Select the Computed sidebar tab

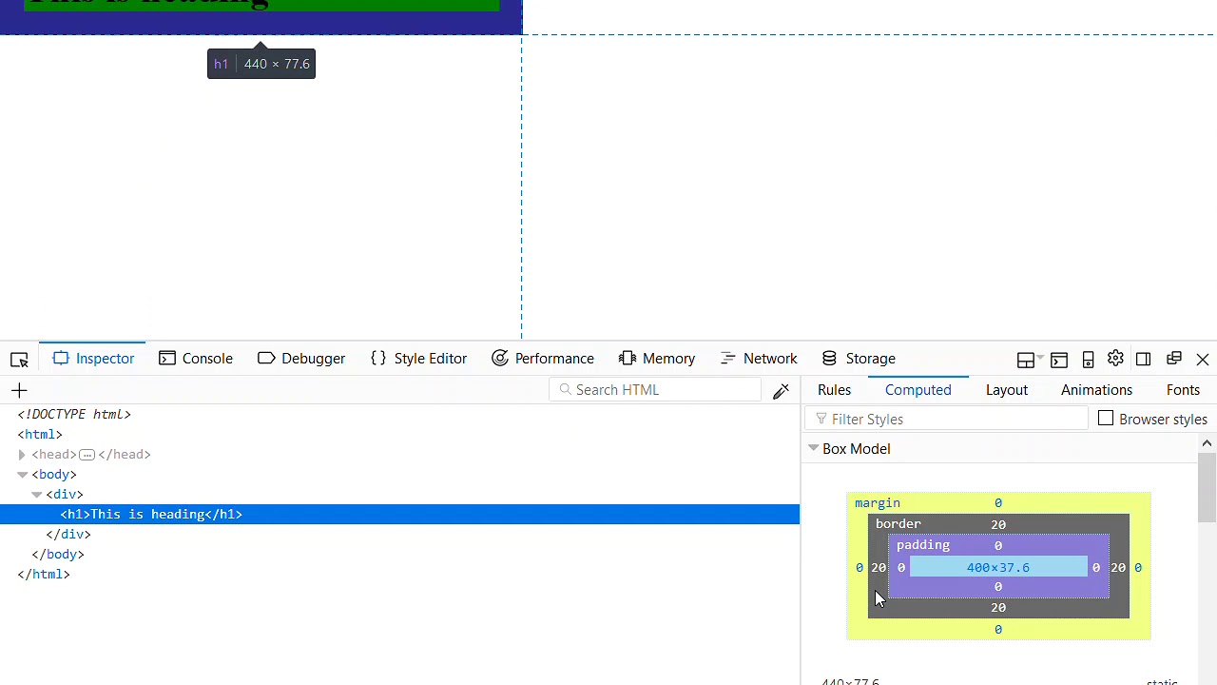[x=918, y=390]
